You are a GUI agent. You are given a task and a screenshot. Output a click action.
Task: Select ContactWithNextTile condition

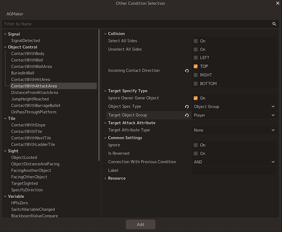[x=31, y=138]
